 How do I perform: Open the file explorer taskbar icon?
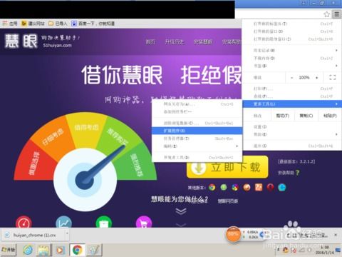(43, 250)
